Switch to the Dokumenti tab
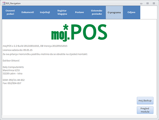Viewport: 159px width, 120px height. click(28, 12)
